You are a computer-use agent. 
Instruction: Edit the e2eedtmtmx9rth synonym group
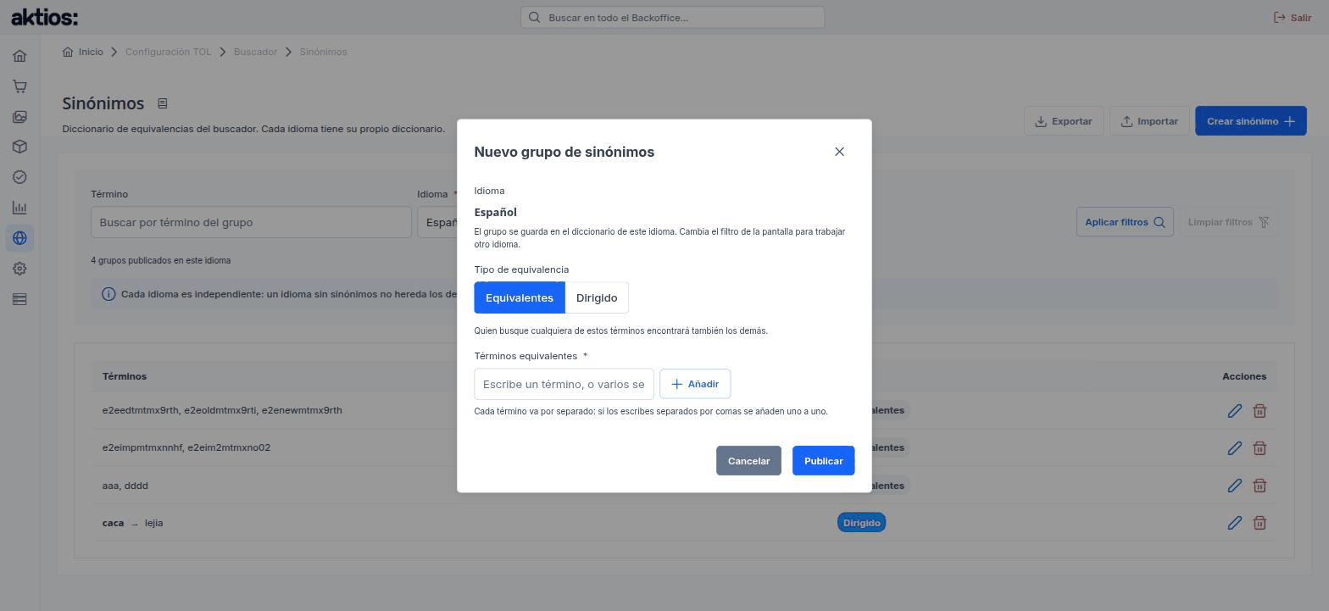click(x=1234, y=411)
